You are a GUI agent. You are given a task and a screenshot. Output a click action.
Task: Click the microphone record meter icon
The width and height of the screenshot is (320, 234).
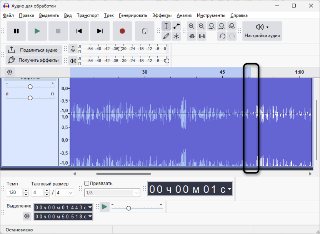coord(73,49)
